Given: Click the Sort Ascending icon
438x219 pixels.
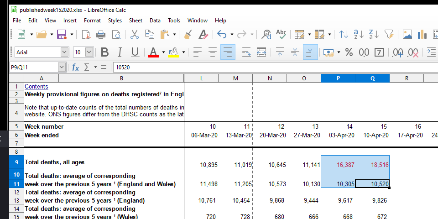Looking at the screenshot, I should (x=359, y=34).
